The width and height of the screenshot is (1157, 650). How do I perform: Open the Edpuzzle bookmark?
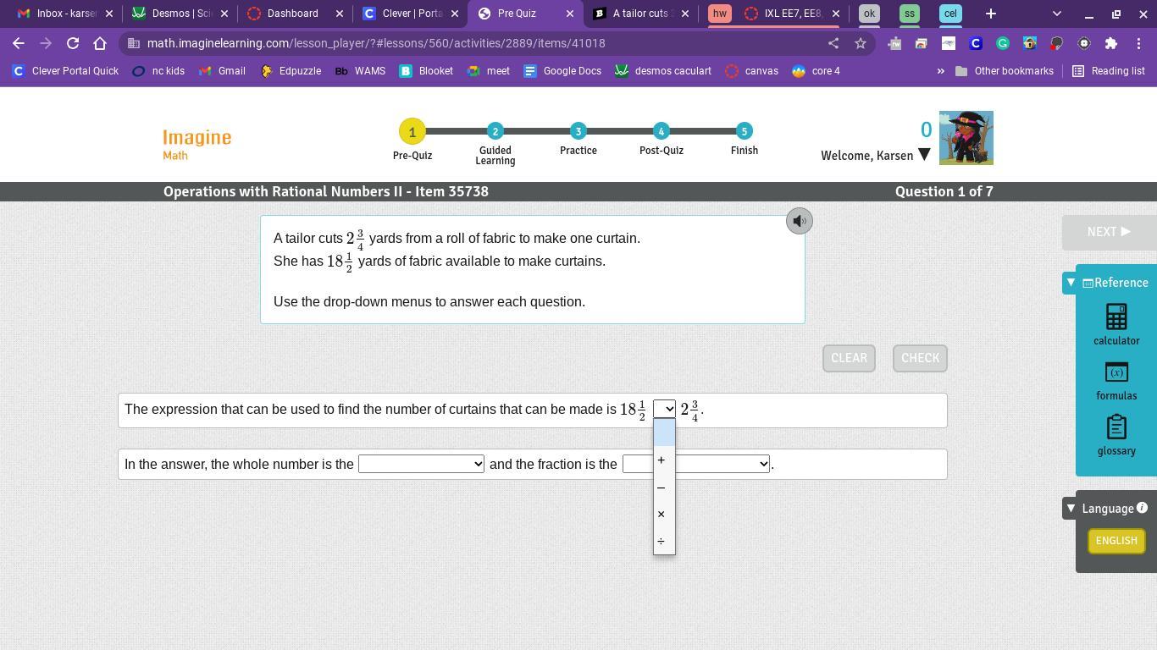[x=291, y=71]
